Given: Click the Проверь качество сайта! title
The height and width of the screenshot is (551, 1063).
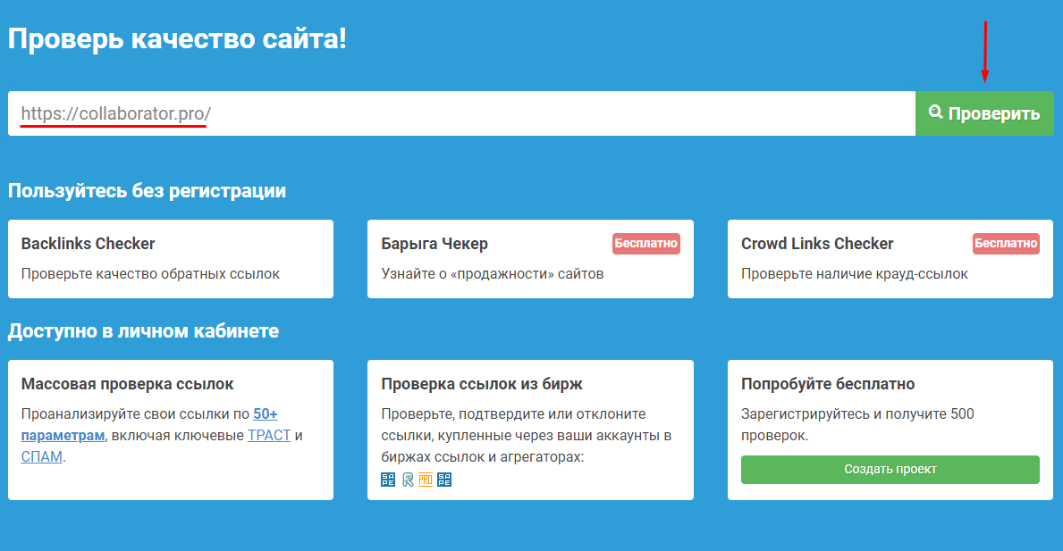Looking at the screenshot, I should (177, 39).
